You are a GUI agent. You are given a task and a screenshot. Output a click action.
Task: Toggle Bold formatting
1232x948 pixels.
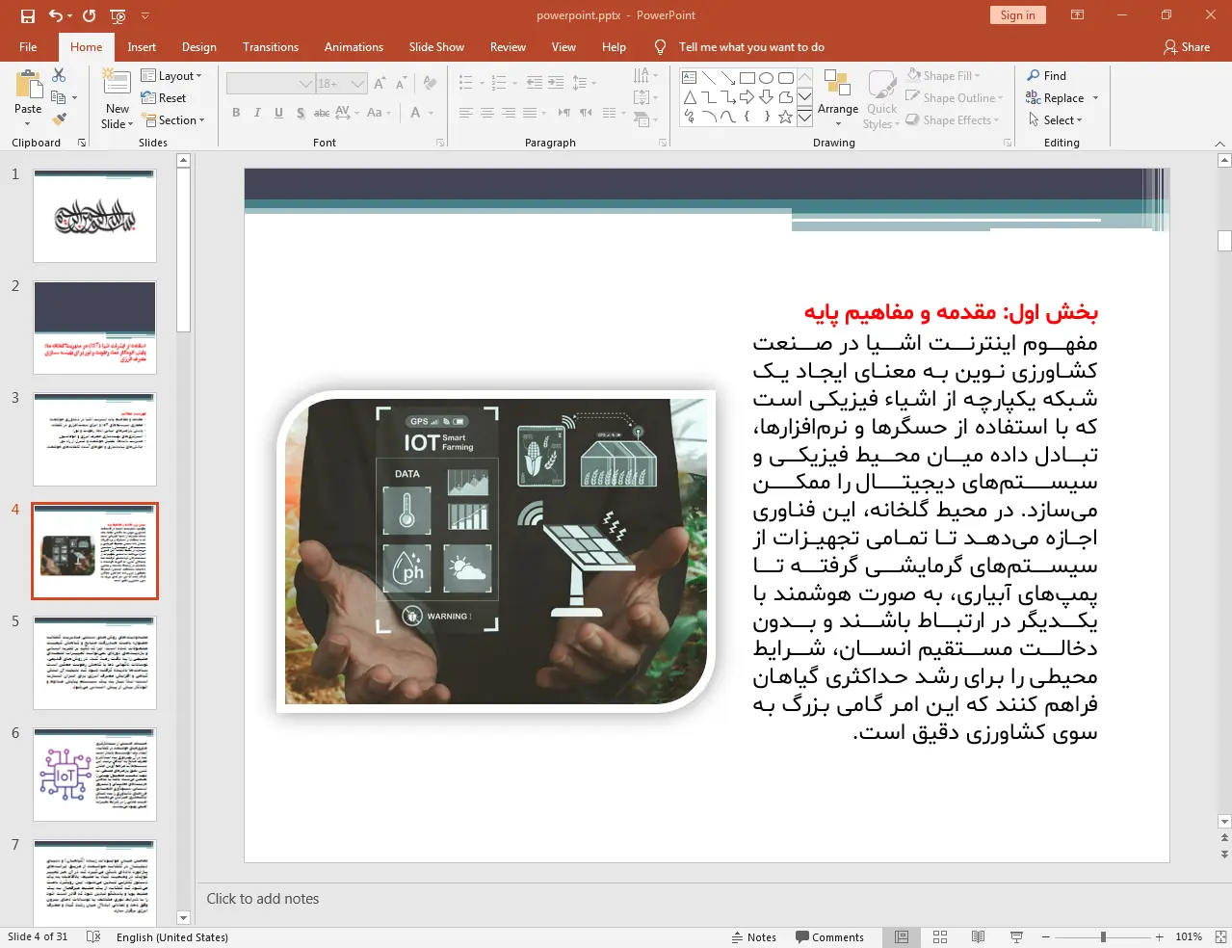pos(236,113)
